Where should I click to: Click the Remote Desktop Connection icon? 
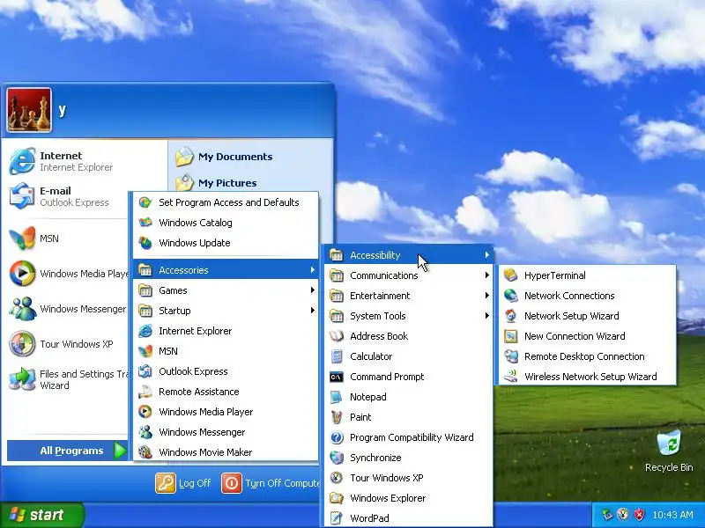click(x=510, y=356)
